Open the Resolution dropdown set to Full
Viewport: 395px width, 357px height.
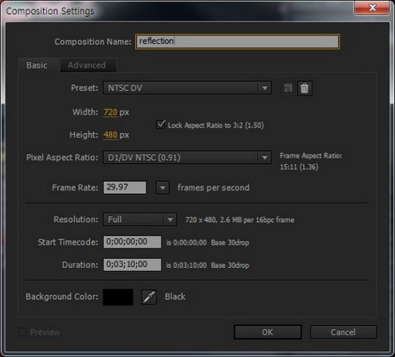pyautogui.click(x=140, y=219)
